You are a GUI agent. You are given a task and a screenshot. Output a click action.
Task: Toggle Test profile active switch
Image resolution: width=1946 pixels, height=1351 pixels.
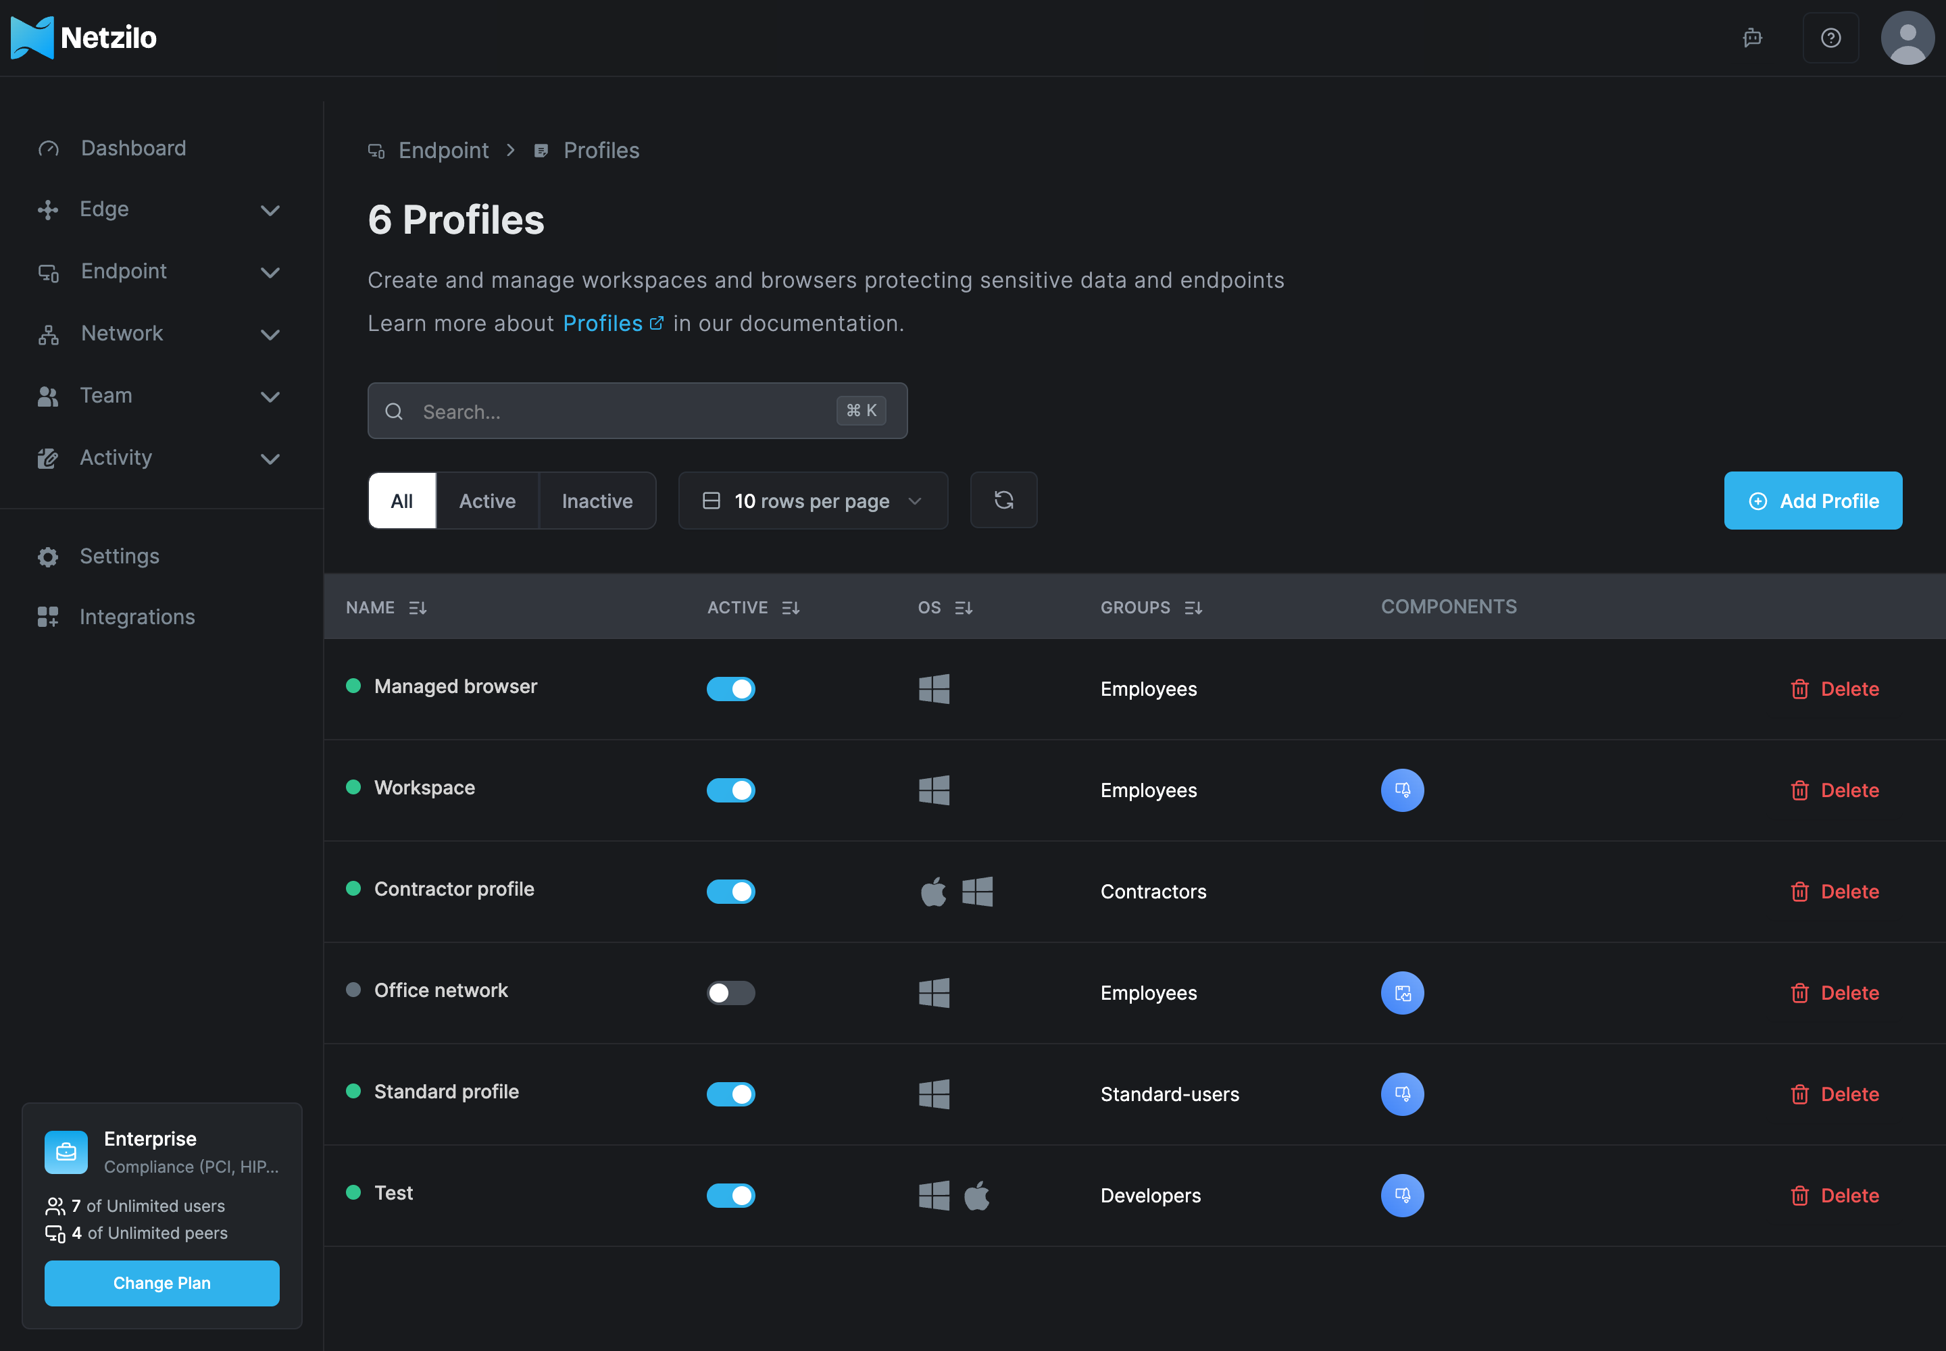coord(731,1195)
